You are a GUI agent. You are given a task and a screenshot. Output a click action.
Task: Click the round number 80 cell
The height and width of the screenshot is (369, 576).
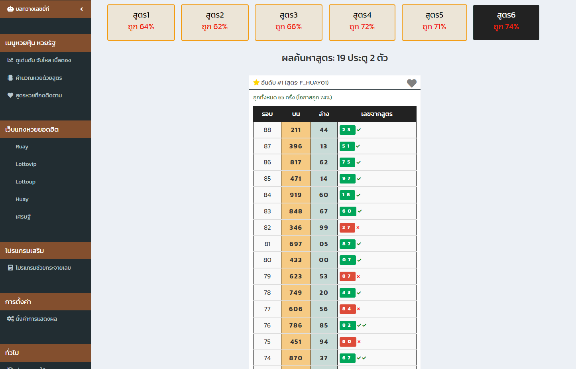[x=267, y=260]
